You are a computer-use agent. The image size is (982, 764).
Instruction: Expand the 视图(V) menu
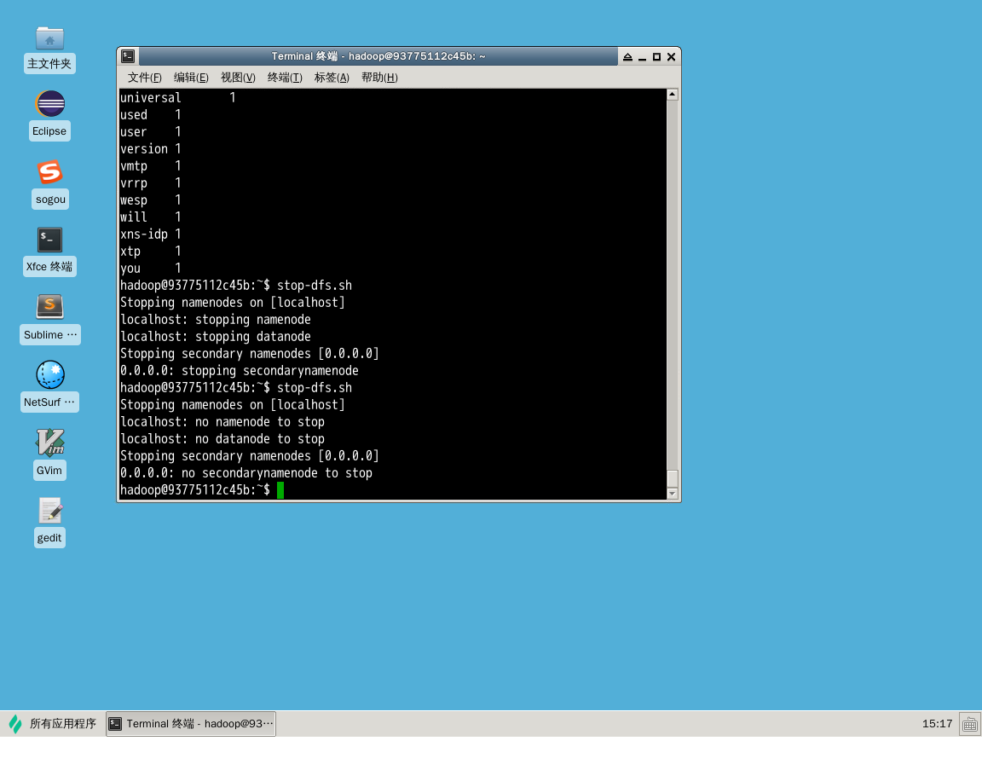click(238, 78)
